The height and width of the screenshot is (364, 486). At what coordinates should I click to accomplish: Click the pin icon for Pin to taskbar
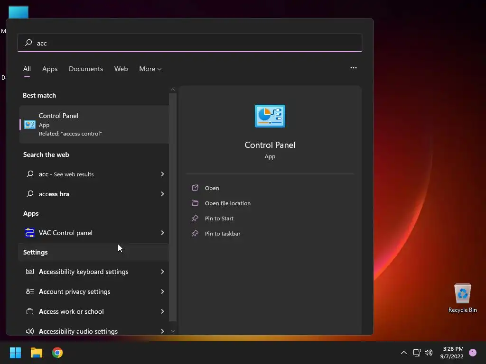click(195, 233)
